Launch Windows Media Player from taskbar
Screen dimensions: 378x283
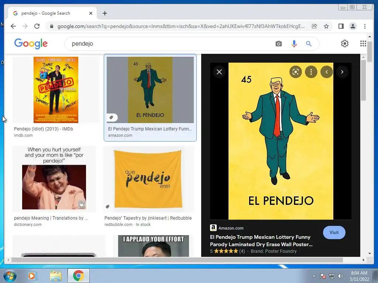32,276
